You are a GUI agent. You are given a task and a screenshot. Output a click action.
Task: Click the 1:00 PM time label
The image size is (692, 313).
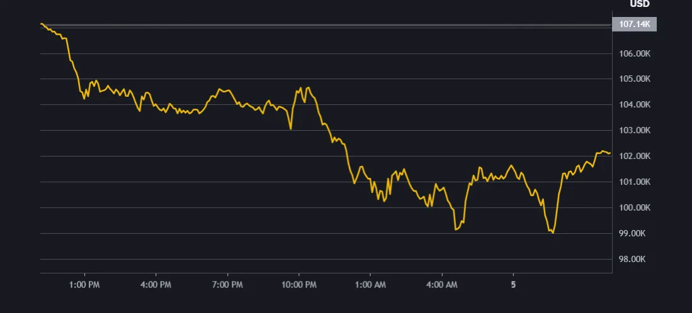point(84,285)
